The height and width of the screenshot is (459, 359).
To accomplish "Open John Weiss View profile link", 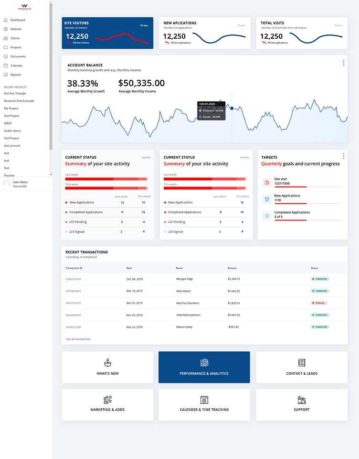I will point(20,186).
